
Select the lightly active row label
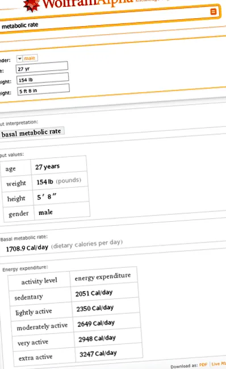pos(34,312)
